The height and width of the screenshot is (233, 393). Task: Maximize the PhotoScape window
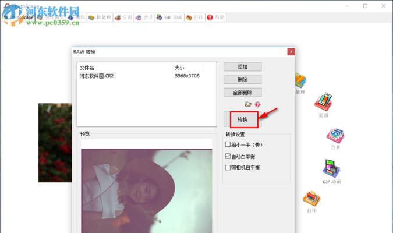(x=365, y=6)
